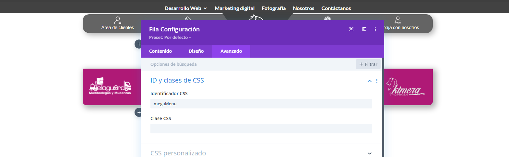The height and width of the screenshot is (157, 509).
Task: Click the Filtrar button
Action: (368, 64)
